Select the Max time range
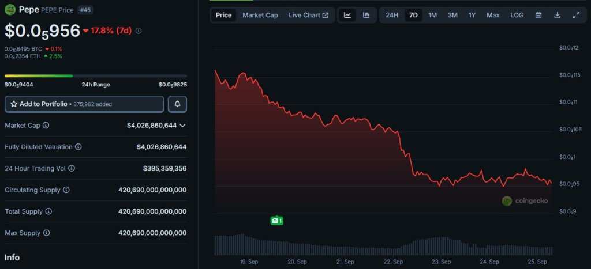Screen dimensions: 591x269 click(x=493, y=15)
